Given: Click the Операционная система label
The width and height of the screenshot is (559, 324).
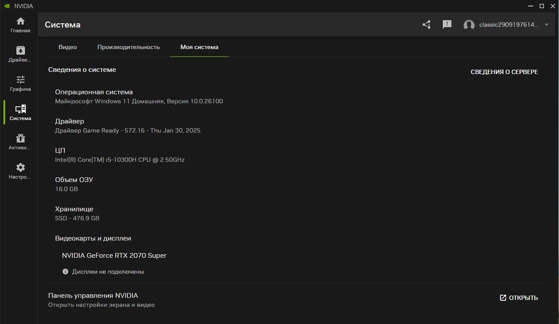Looking at the screenshot, I should [94, 92].
